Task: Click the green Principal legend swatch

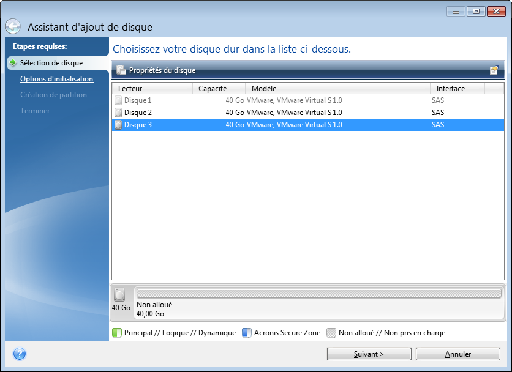Action: coord(117,333)
